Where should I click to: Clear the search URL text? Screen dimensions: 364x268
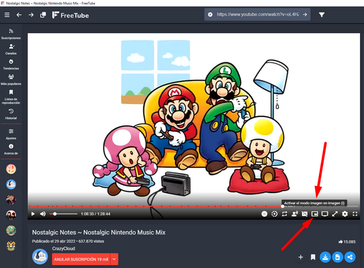(x=210, y=14)
